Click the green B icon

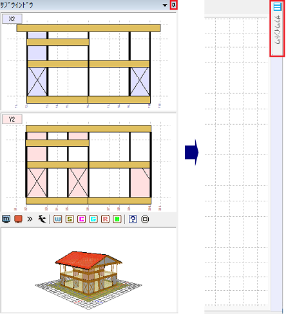(x=117, y=219)
